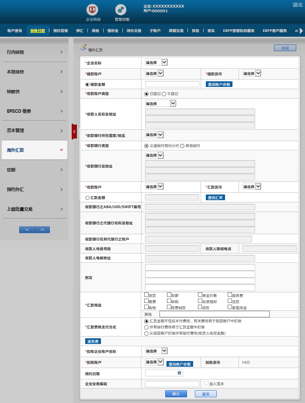Open the 提款货币 dropdown
This screenshot has height=403, width=305.
click(252, 73)
